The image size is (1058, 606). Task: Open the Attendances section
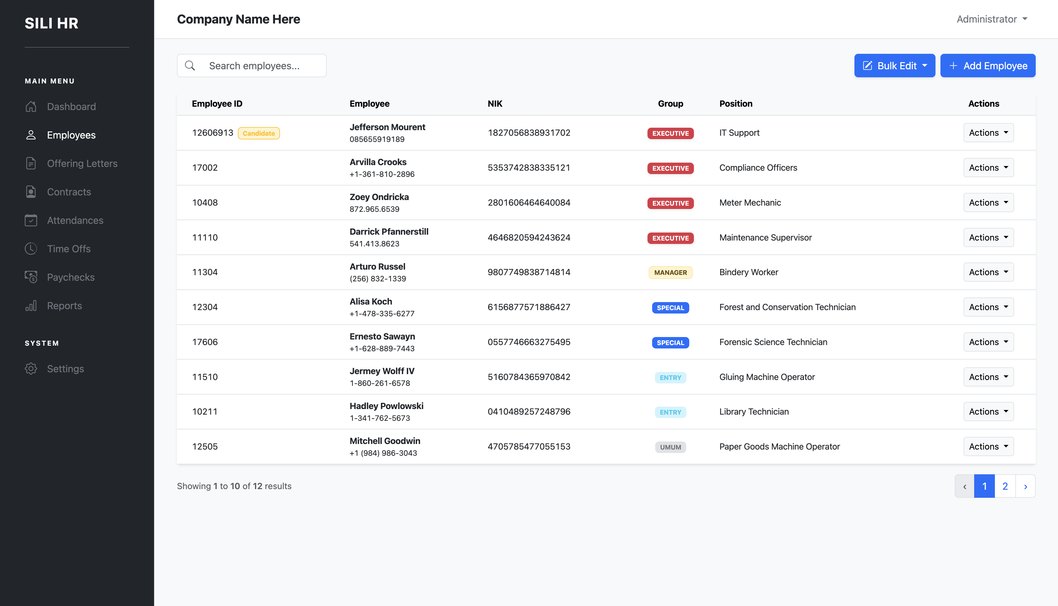click(x=75, y=220)
